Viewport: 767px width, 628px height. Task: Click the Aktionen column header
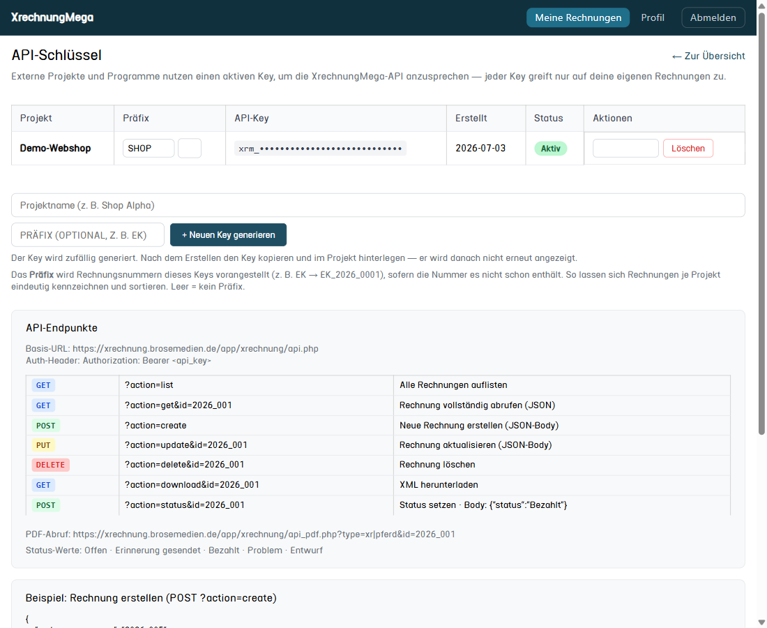612,118
